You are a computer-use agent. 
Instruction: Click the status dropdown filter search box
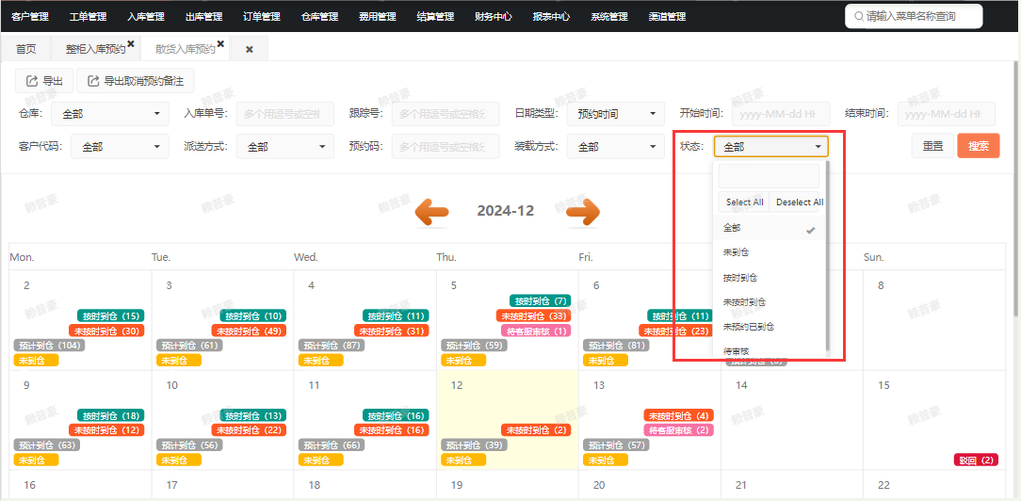(769, 176)
